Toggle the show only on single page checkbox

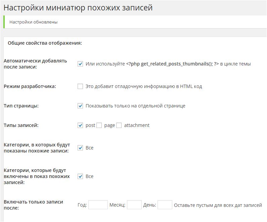80,106
